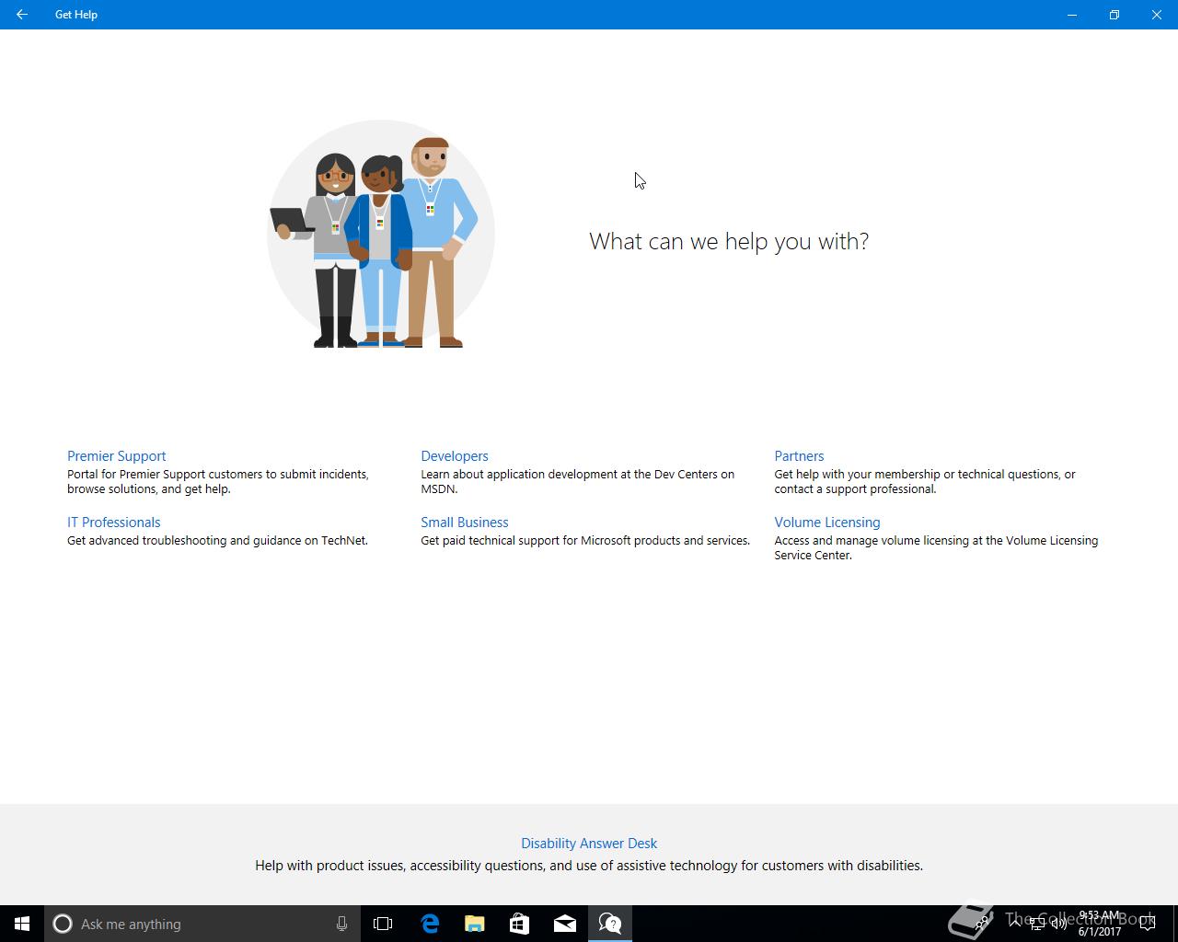1178x942 pixels.
Task: Show hidden system tray icons
Action: click(x=1014, y=923)
